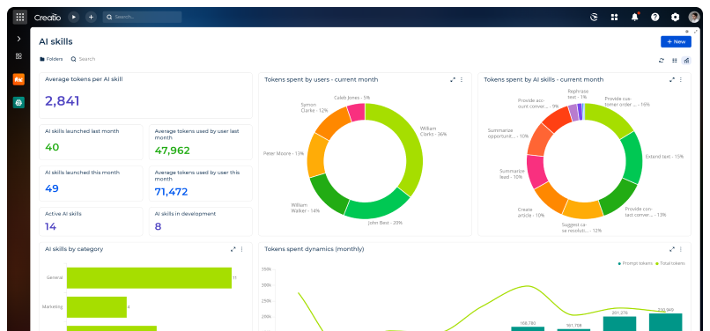Click the orange app icon in sidebar
710x331 pixels.
[x=18, y=79]
